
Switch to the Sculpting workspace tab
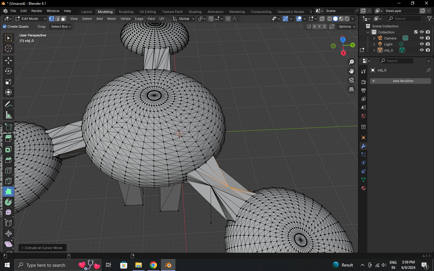click(x=126, y=12)
